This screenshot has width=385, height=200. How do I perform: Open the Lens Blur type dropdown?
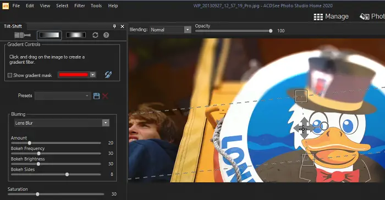62,123
